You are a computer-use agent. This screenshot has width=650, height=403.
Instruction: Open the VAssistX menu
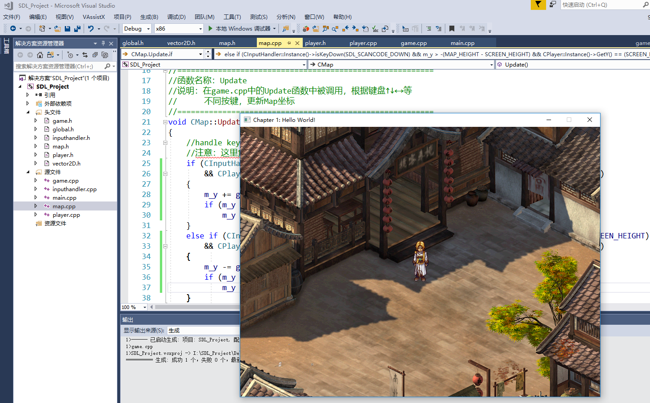pos(94,17)
